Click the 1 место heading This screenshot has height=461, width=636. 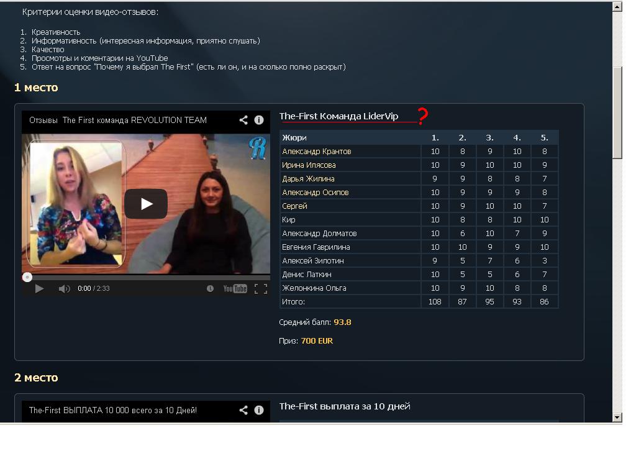(x=36, y=88)
